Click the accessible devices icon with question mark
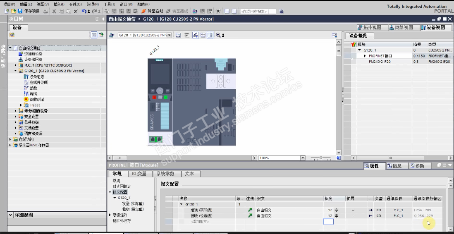 tap(195, 11)
